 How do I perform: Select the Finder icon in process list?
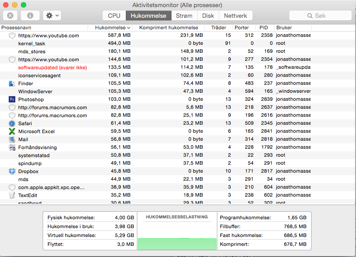coord(12,83)
